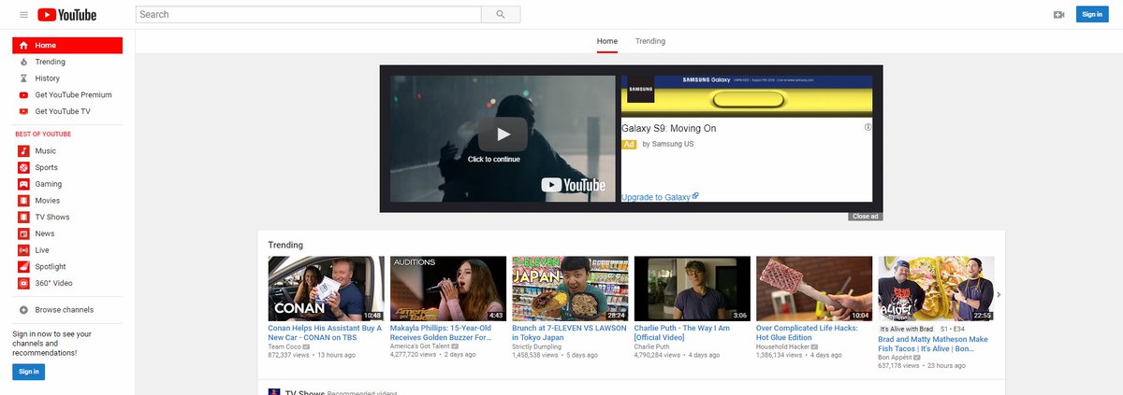The height and width of the screenshot is (395, 1123).
Task: Open the Hot Glue life hacks thumbnail
Action: pos(813,289)
